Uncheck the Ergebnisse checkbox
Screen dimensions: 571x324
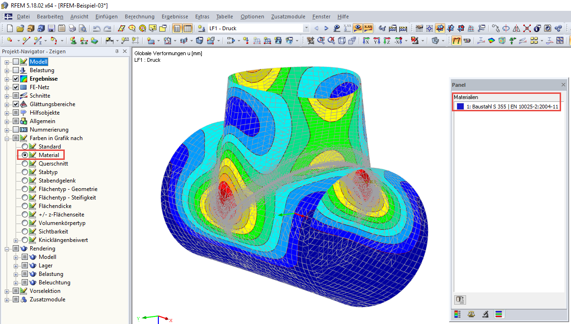[x=16, y=79]
